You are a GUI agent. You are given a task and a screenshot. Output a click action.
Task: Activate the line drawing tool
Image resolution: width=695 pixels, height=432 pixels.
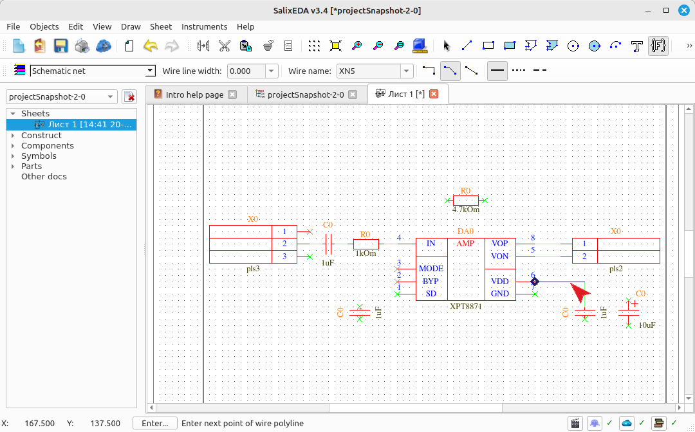coord(467,46)
